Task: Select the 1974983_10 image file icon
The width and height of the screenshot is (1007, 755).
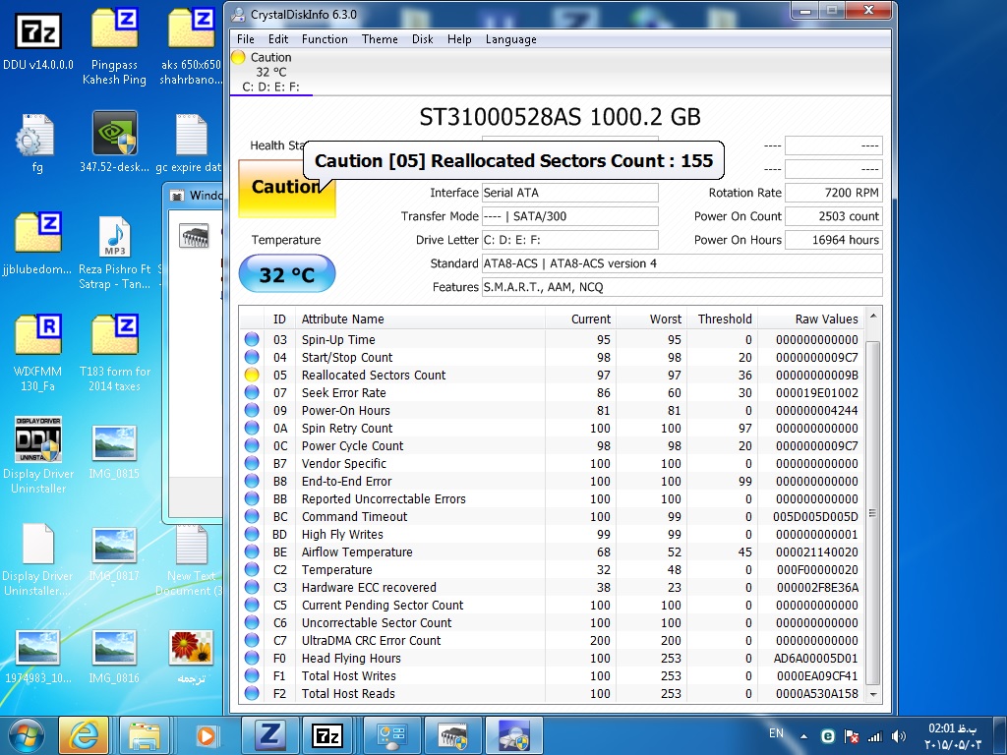Action: point(38,647)
